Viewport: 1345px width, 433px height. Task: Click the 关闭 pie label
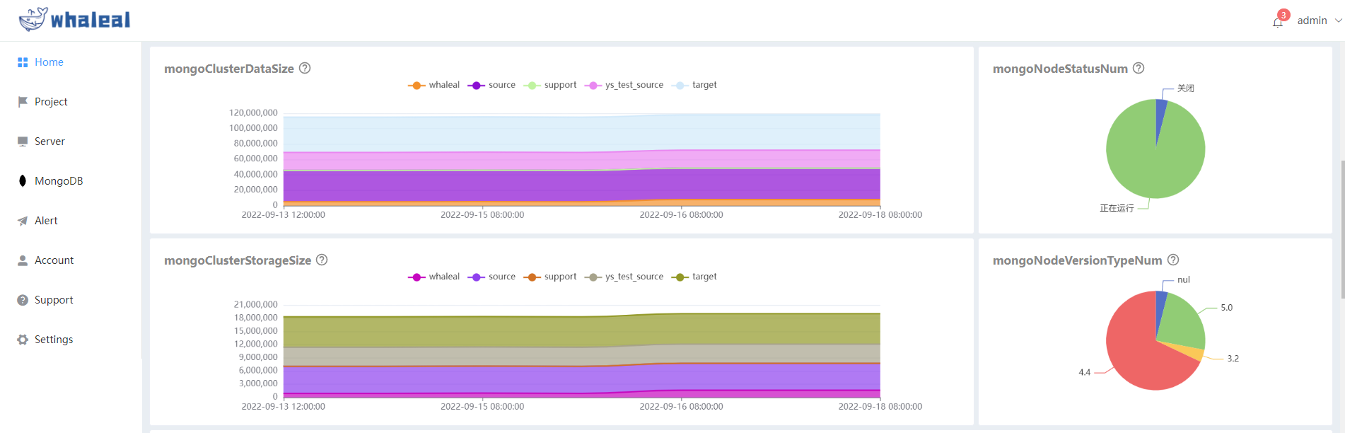(x=1186, y=88)
